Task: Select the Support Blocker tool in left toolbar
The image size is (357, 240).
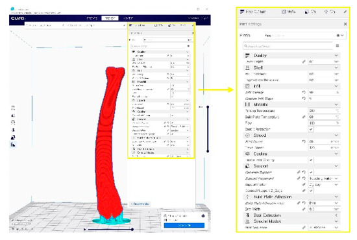Action: 13,145
